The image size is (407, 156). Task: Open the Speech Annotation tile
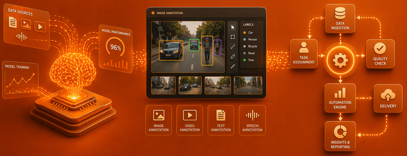point(252,120)
